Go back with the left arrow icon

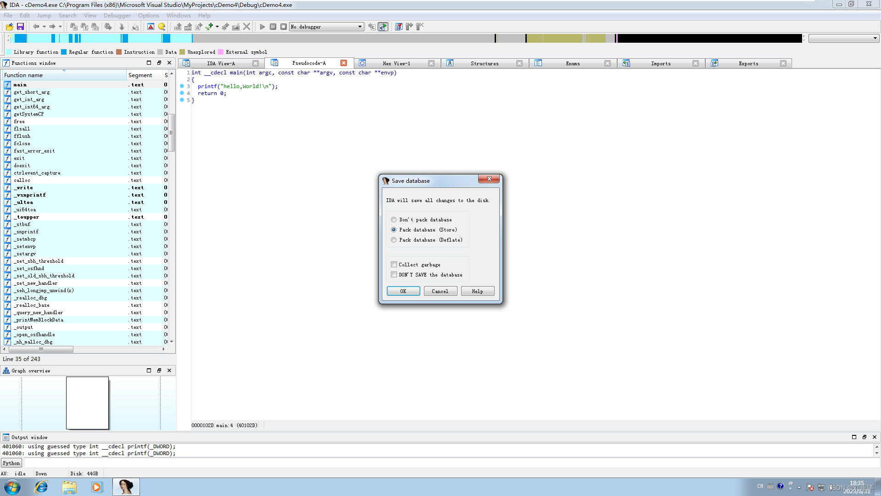pyautogui.click(x=36, y=27)
